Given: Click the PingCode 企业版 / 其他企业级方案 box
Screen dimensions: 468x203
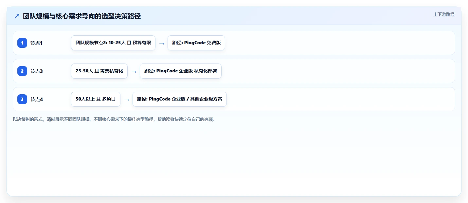Looking at the screenshot, I should (x=180, y=99).
